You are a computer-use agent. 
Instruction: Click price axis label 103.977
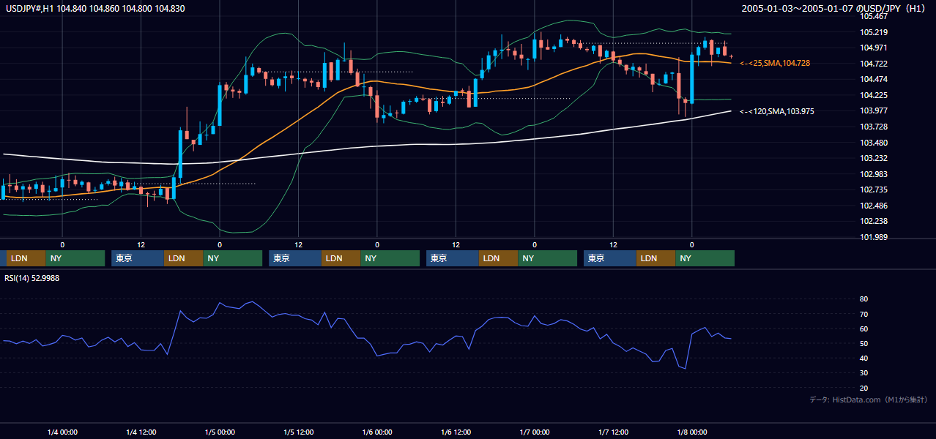875,110
